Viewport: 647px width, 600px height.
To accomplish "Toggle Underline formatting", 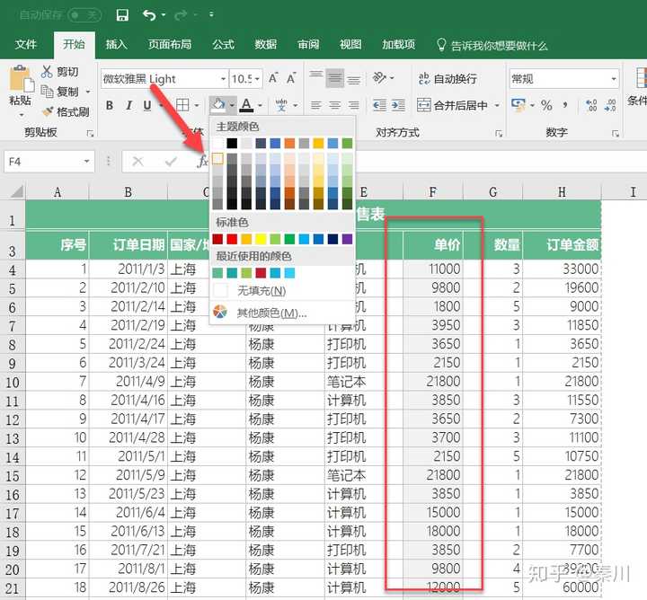I will coord(147,106).
